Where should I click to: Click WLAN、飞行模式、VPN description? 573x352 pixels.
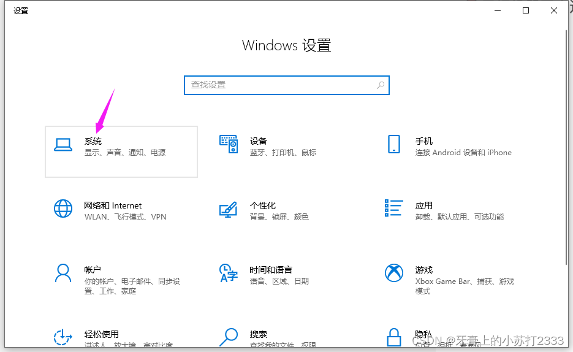(126, 216)
